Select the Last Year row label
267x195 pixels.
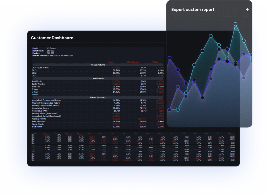coord(36,87)
